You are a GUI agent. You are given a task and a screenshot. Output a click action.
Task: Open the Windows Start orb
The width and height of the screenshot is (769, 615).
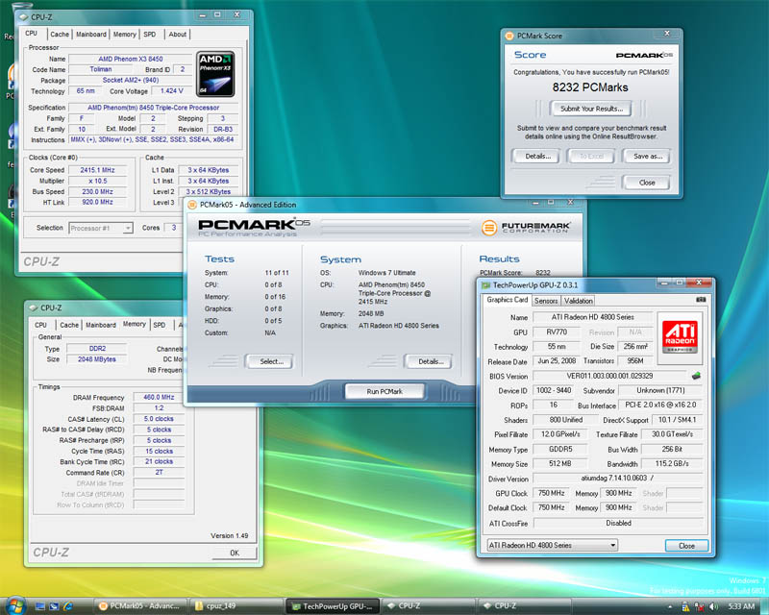coord(15,605)
